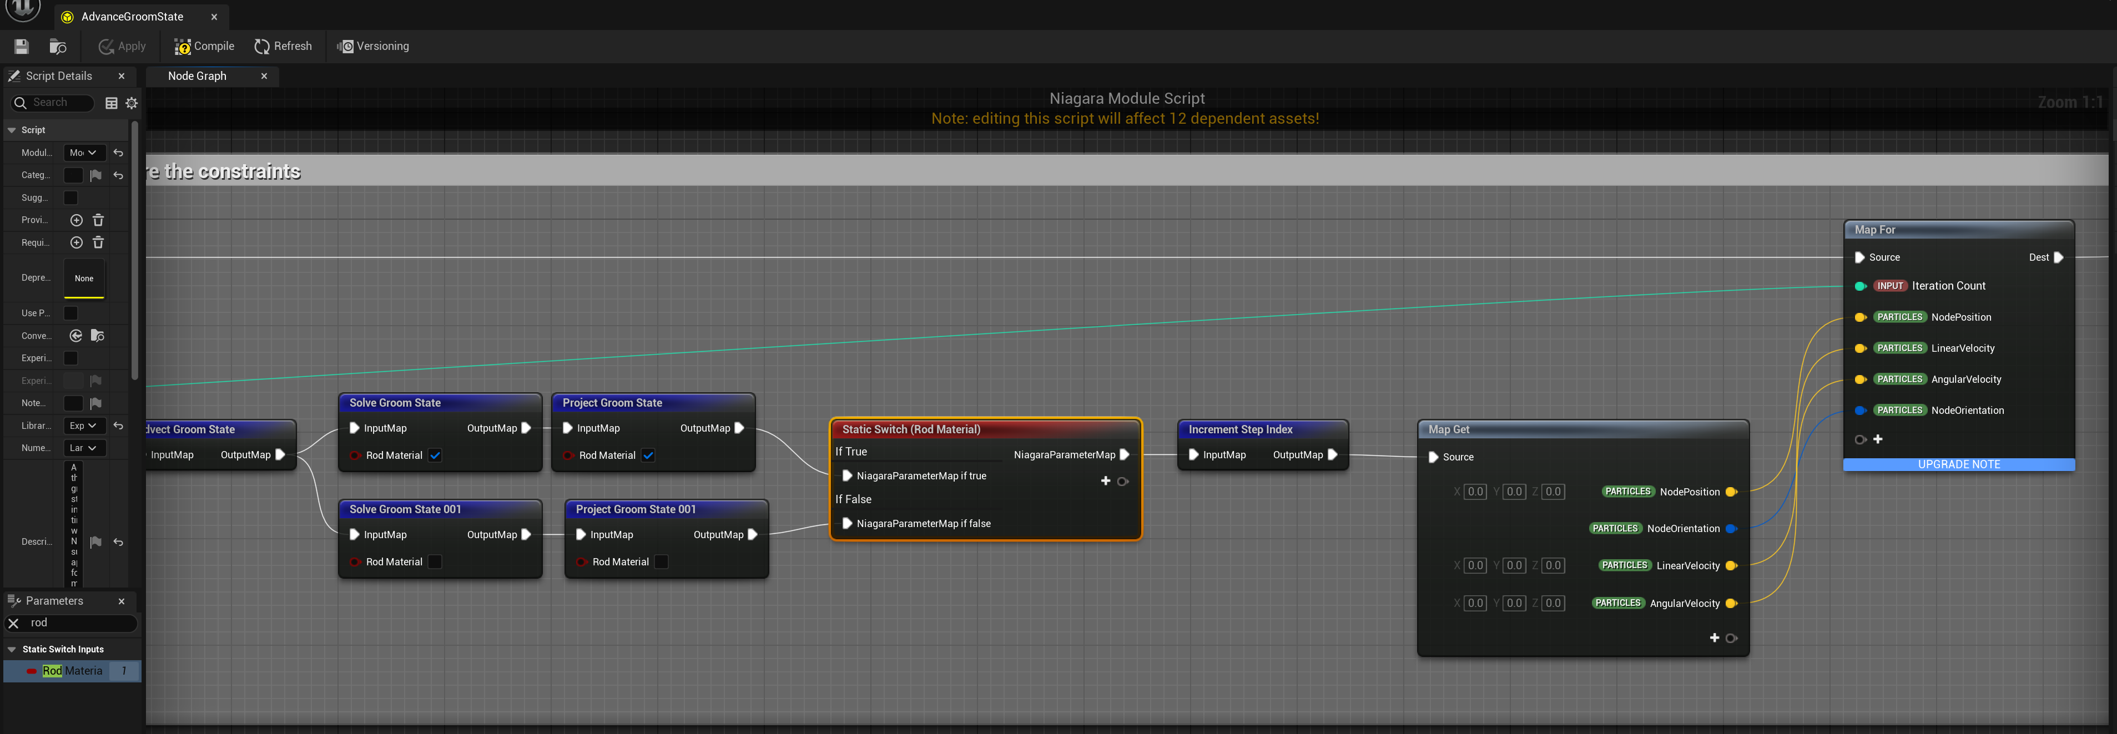Collapse the Static Switch Inputs section
Viewport: 2117px width, 734px height.
coord(12,650)
